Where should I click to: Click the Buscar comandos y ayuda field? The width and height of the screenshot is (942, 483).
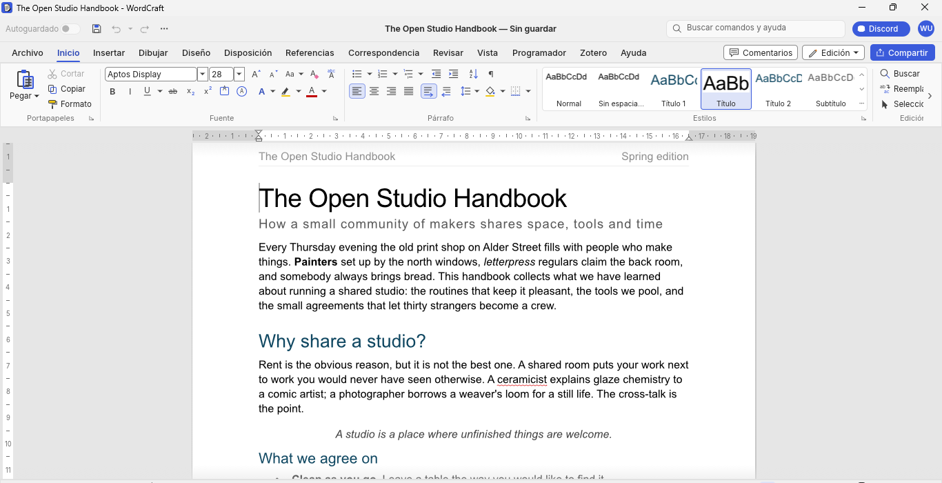point(756,28)
